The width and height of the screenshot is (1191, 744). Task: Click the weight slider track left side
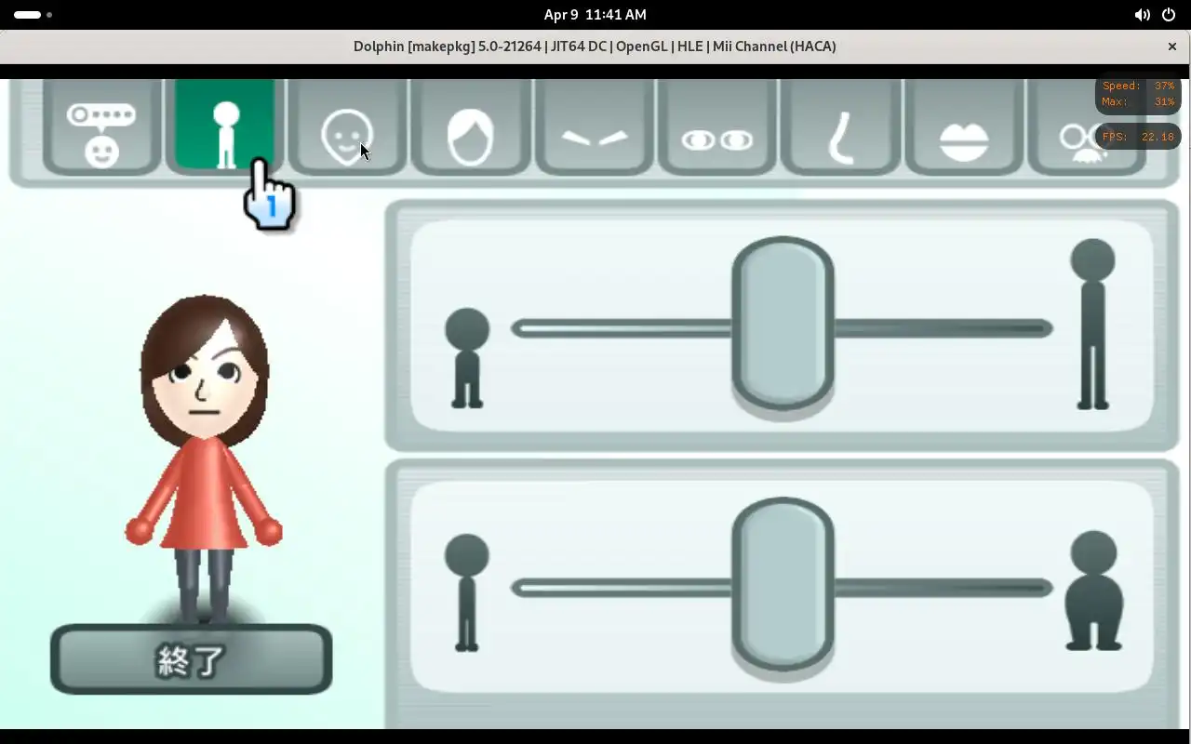[622, 588]
